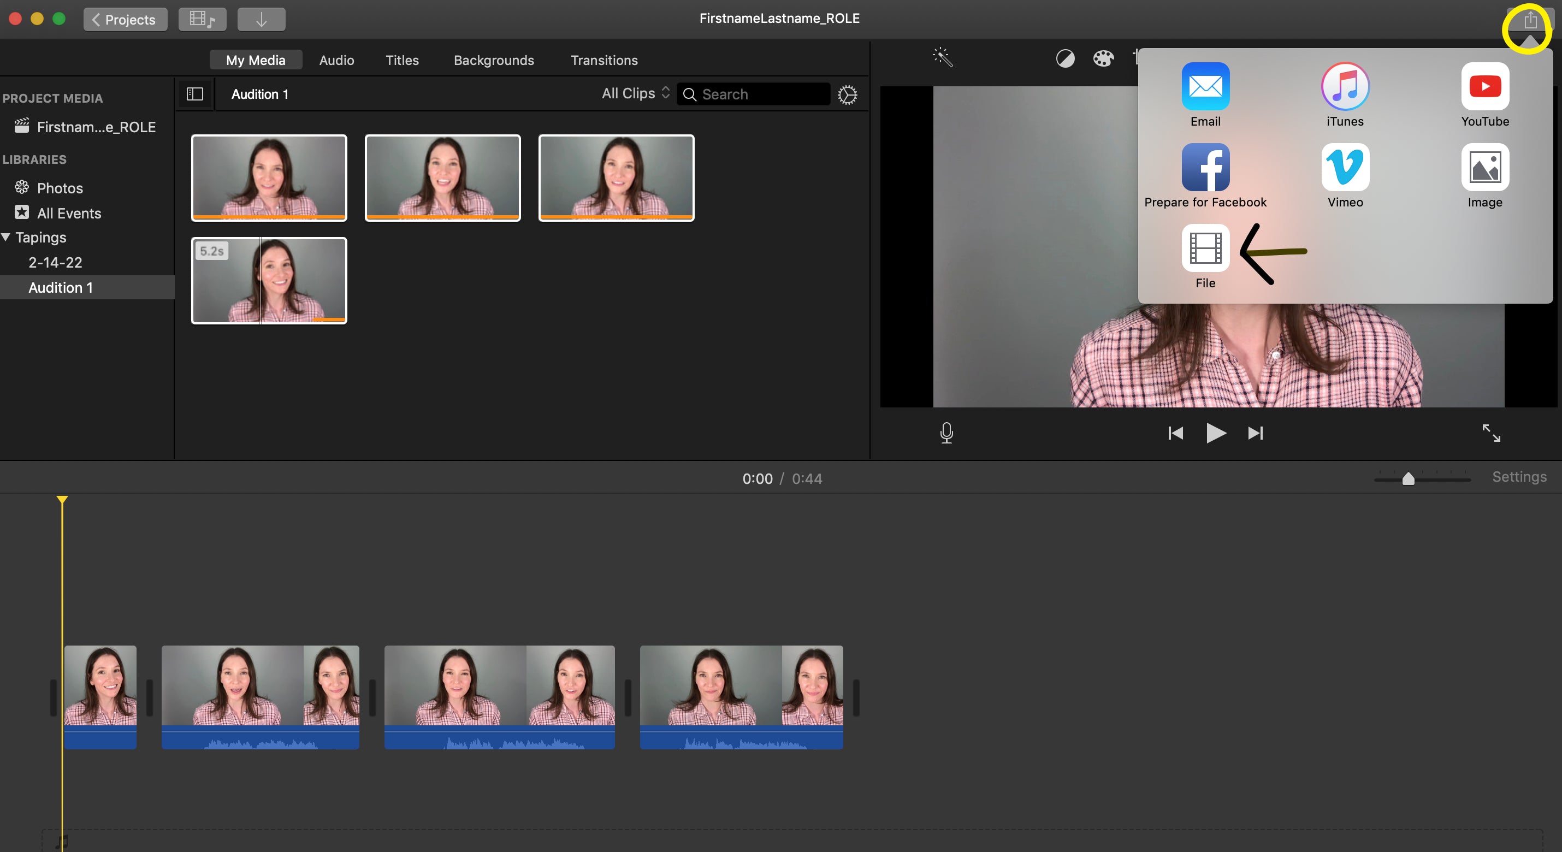
Task: Click the Audition 1 browser title
Action: [x=259, y=94]
